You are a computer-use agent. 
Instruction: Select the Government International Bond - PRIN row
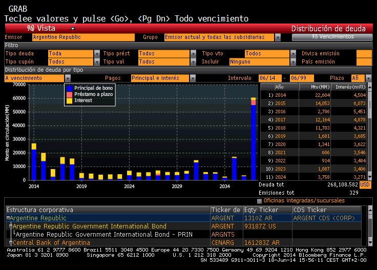click(184, 235)
